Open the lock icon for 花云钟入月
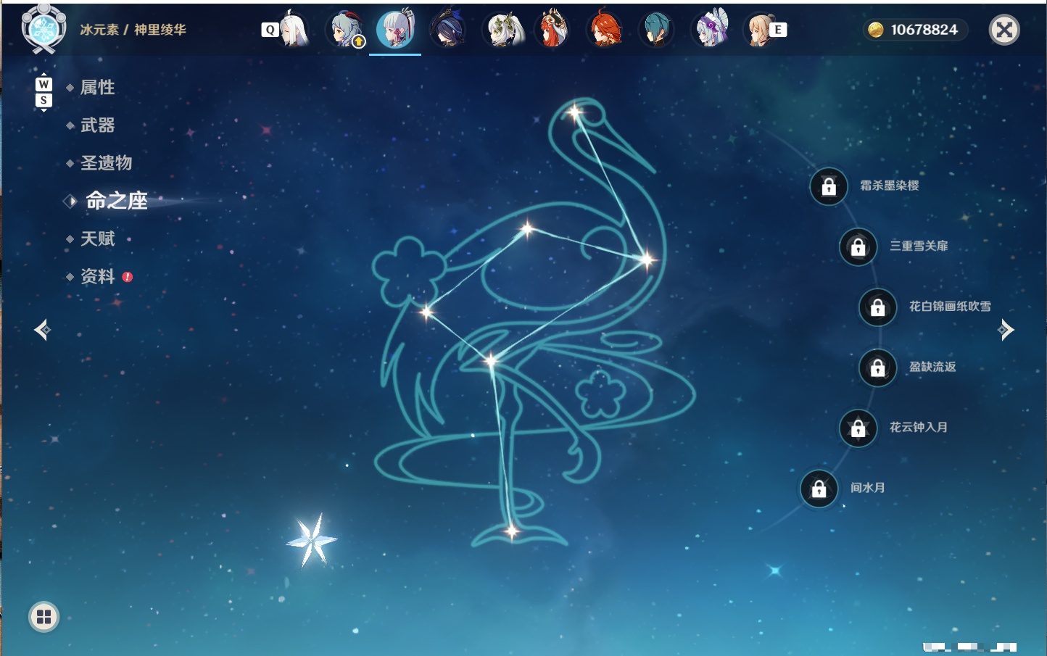This screenshot has width=1047, height=656. click(x=858, y=428)
